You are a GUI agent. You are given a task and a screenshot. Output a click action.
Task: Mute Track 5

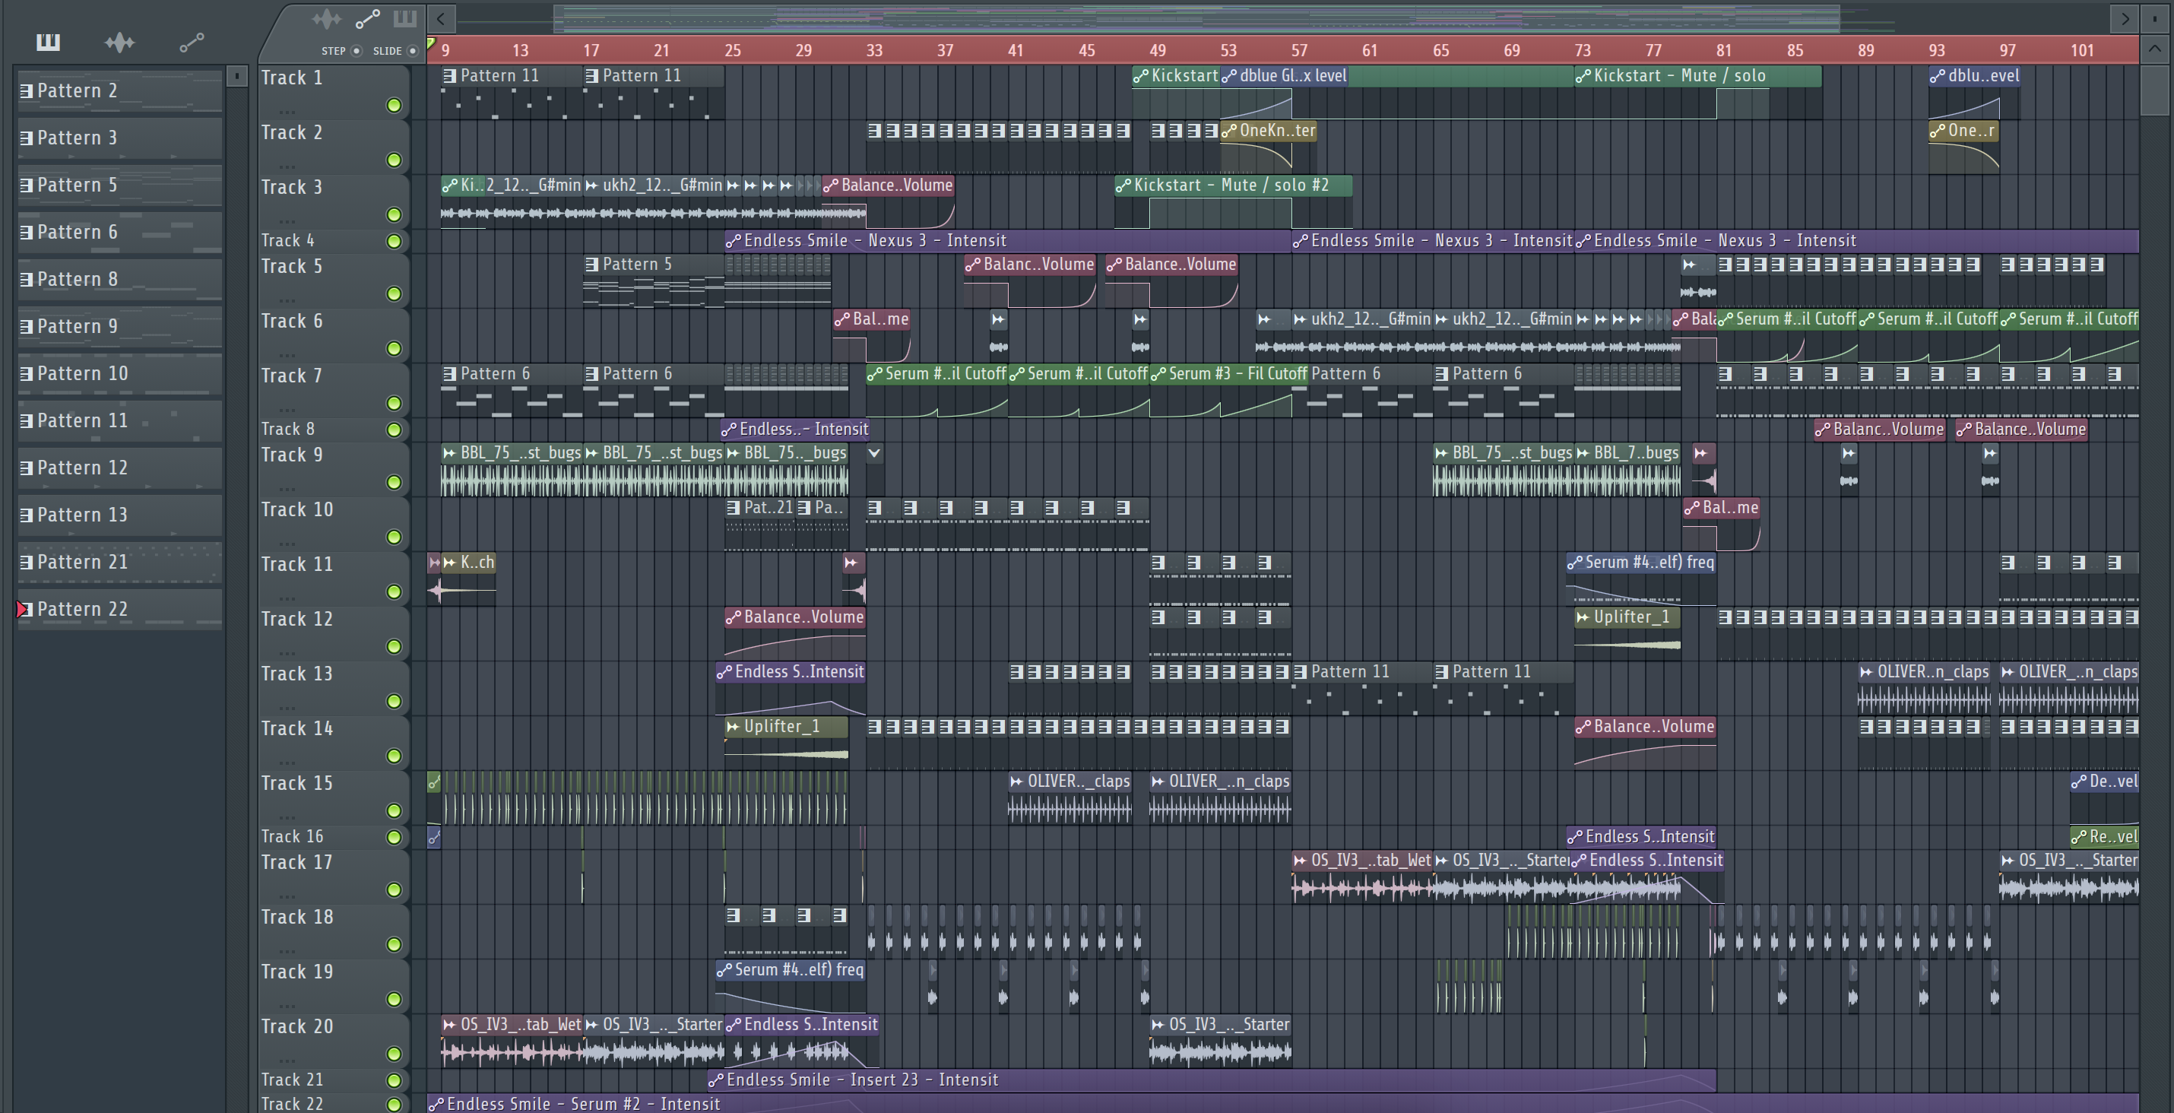[393, 293]
